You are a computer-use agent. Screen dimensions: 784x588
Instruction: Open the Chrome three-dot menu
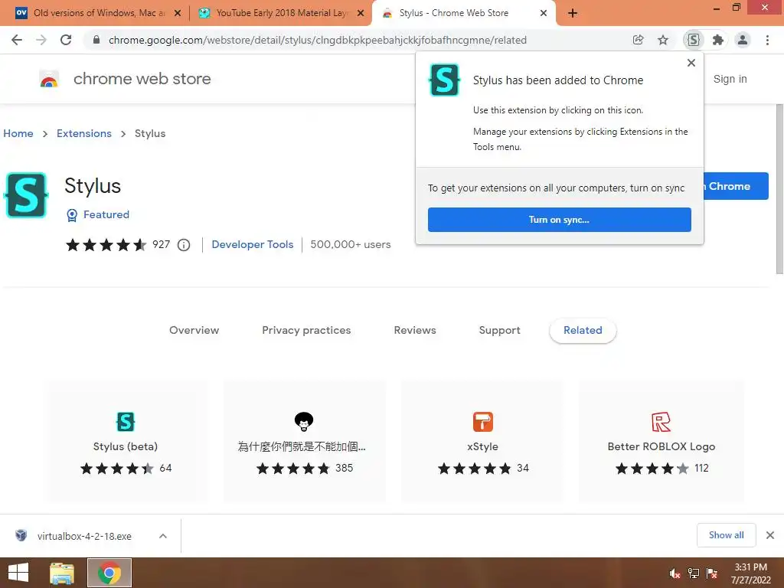pyautogui.click(x=767, y=40)
